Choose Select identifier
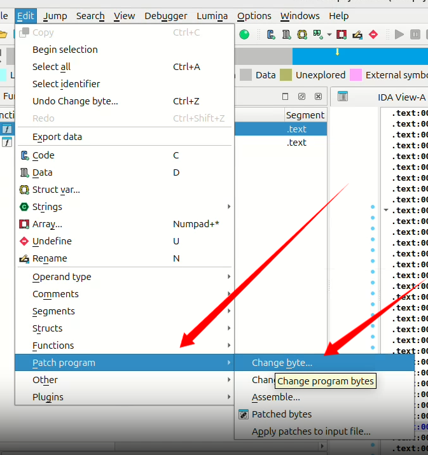 pos(125,84)
